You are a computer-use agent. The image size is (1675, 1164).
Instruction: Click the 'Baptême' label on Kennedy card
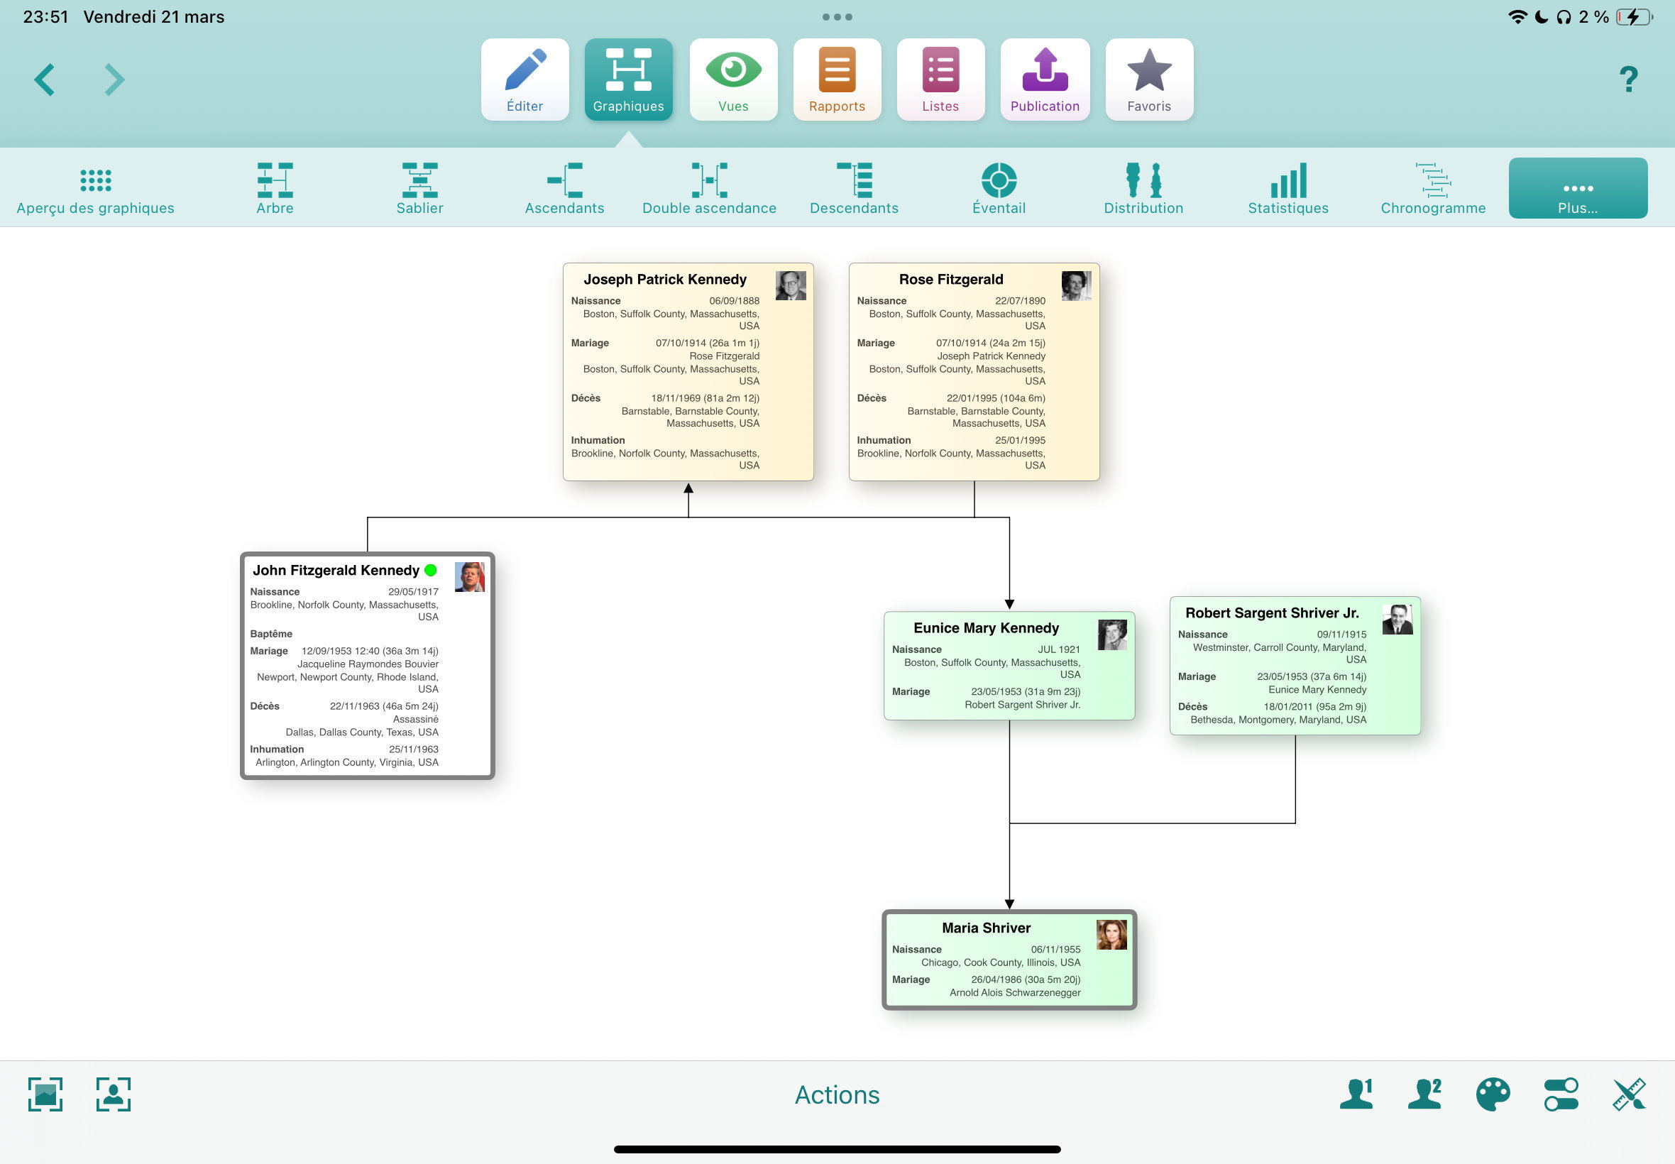271,634
